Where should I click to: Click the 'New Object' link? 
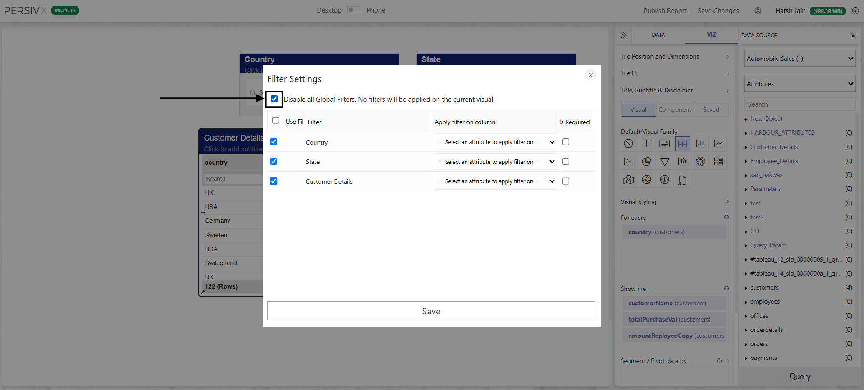click(x=766, y=118)
